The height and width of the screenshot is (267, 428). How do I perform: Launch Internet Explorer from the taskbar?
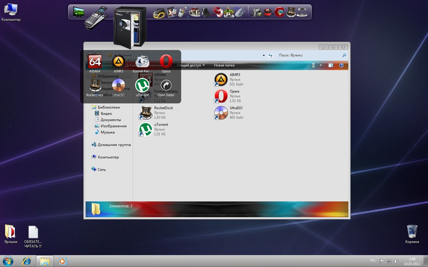[x=27, y=261]
